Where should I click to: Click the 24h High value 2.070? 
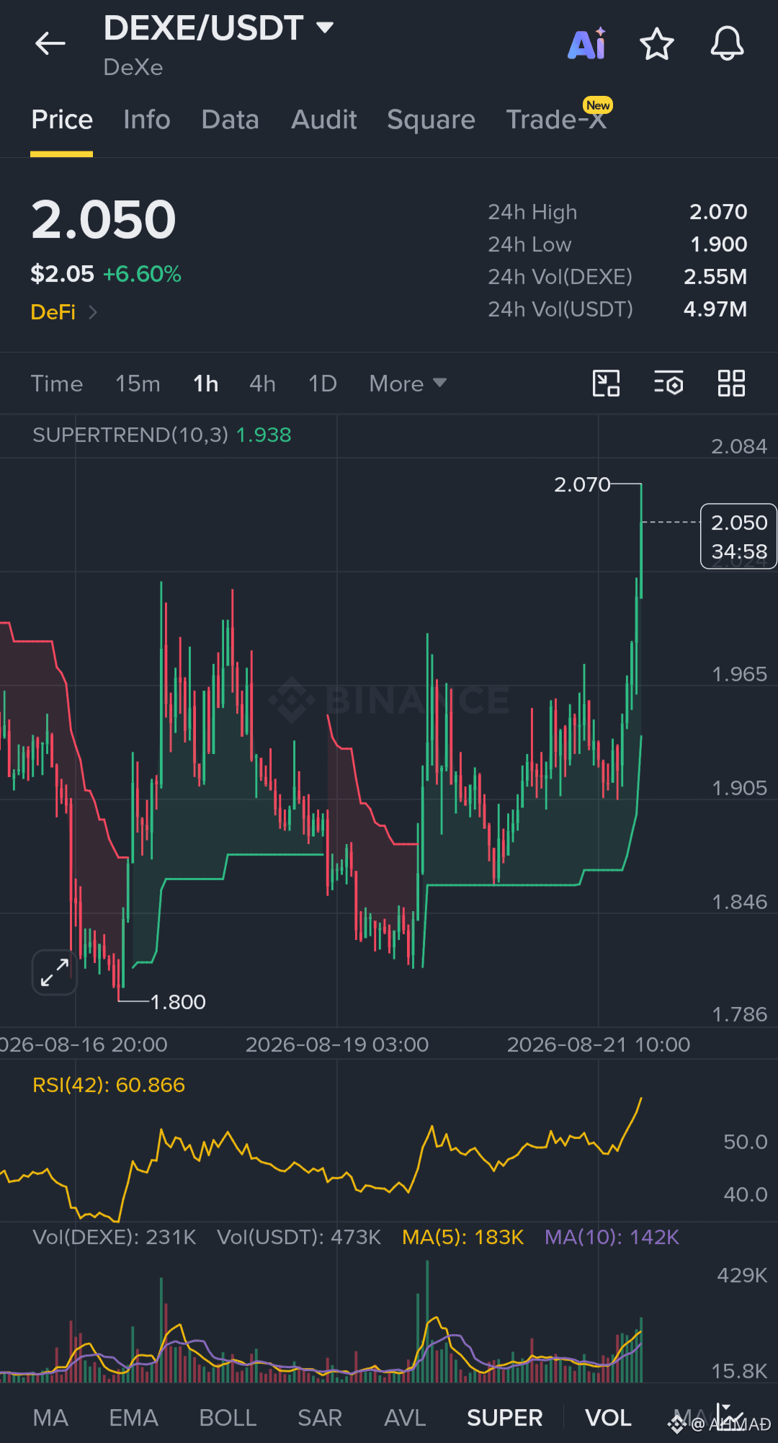pyautogui.click(x=718, y=212)
